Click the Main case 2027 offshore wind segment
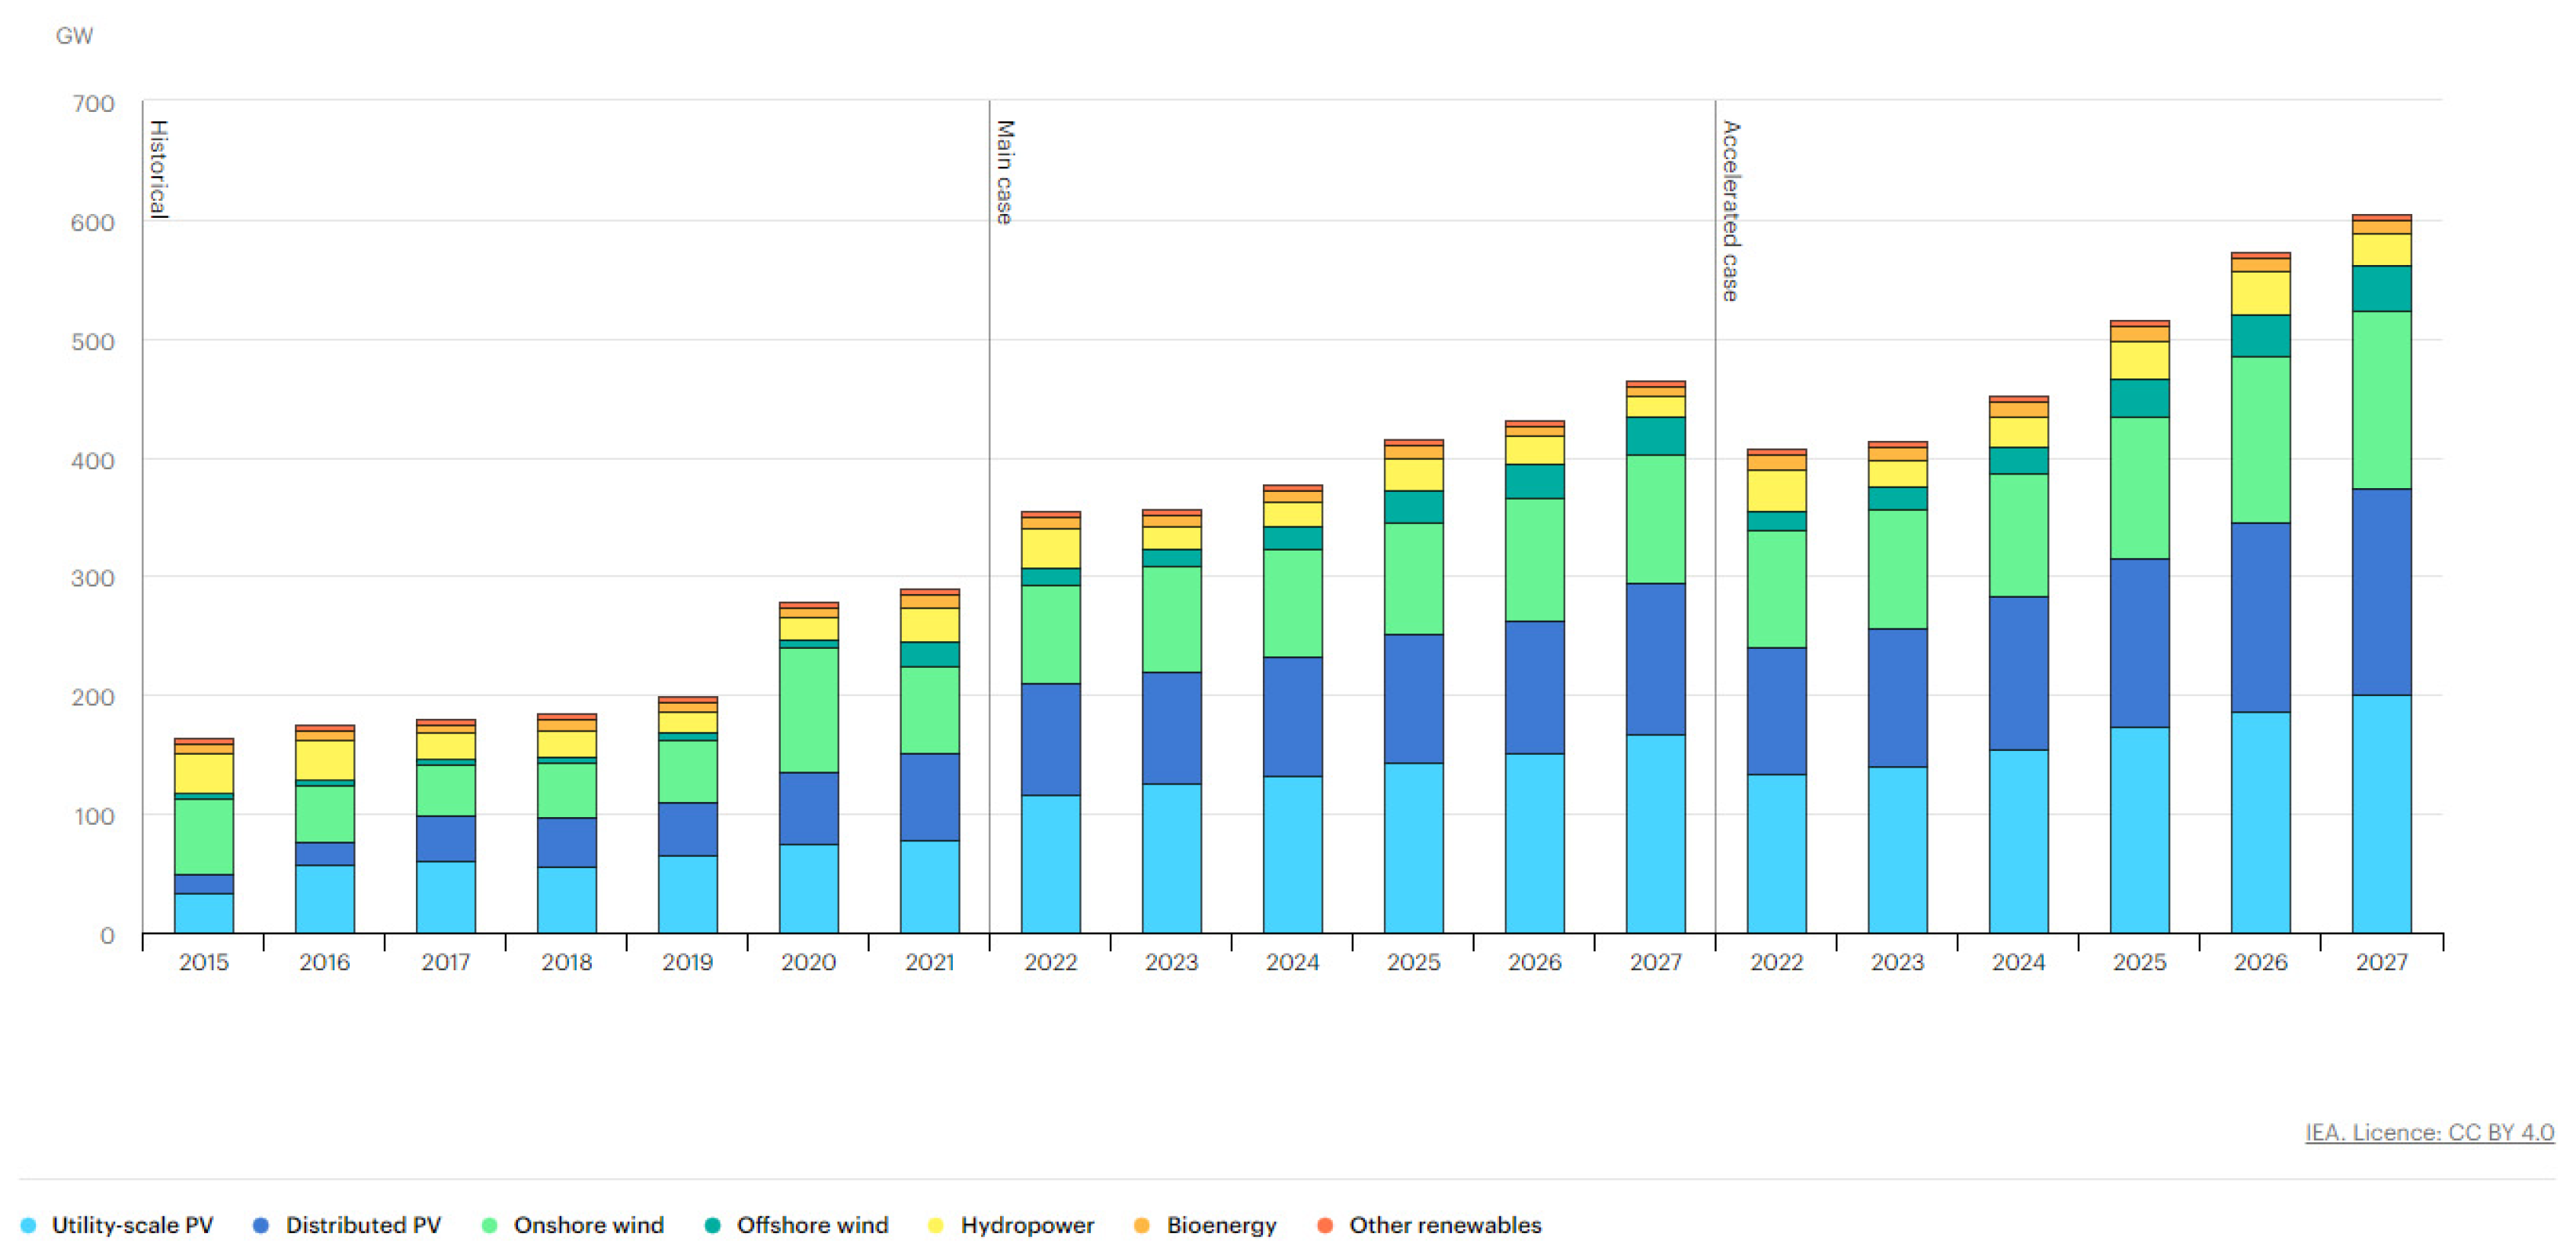The width and height of the screenshot is (2576, 1252). click(x=1655, y=436)
